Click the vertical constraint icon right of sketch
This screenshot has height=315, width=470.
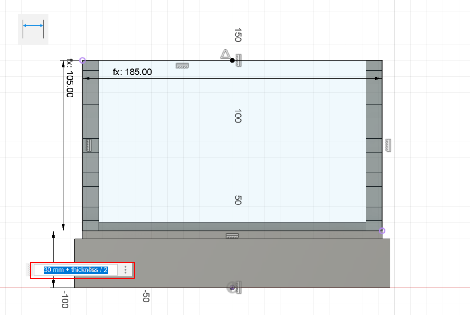tap(388, 145)
